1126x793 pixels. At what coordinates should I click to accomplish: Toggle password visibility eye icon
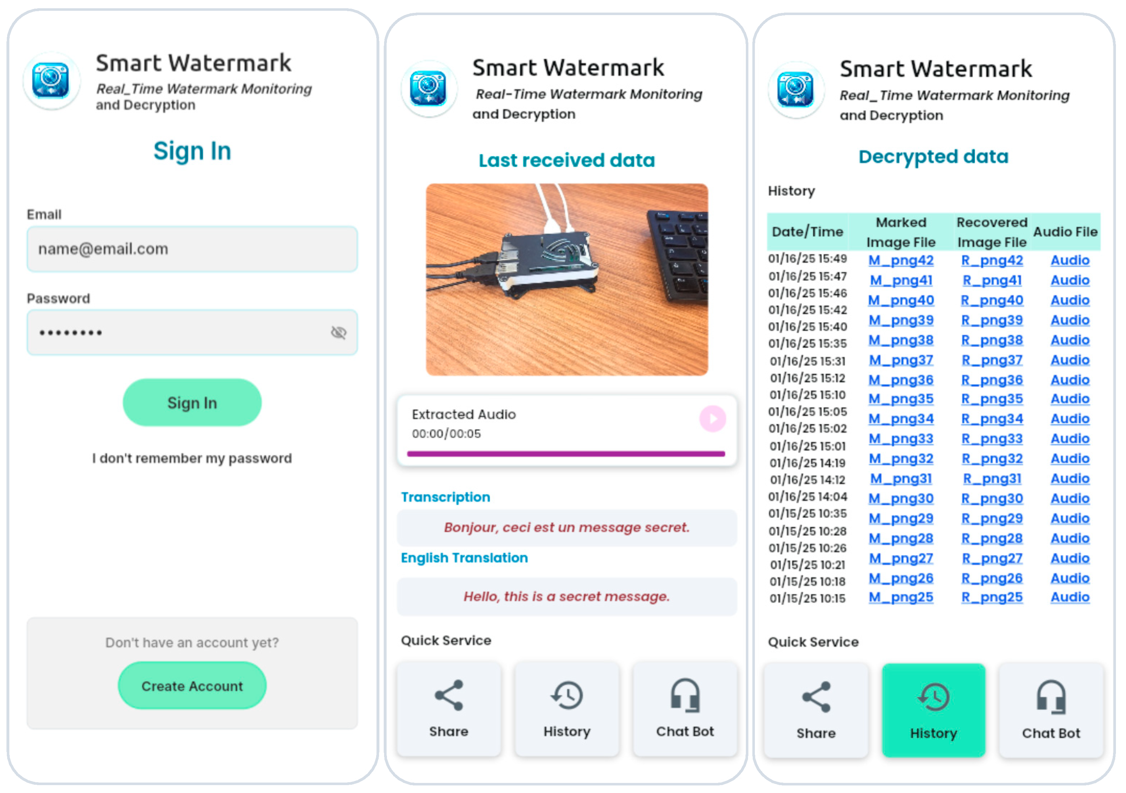[338, 332]
